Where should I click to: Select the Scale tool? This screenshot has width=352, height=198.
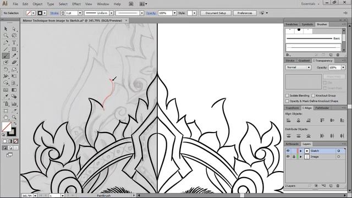[x=14, y=70]
